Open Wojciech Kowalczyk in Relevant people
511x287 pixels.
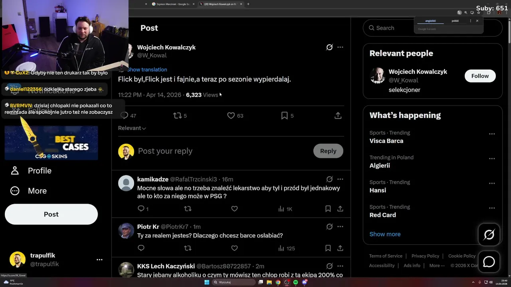(x=418, y=72)
